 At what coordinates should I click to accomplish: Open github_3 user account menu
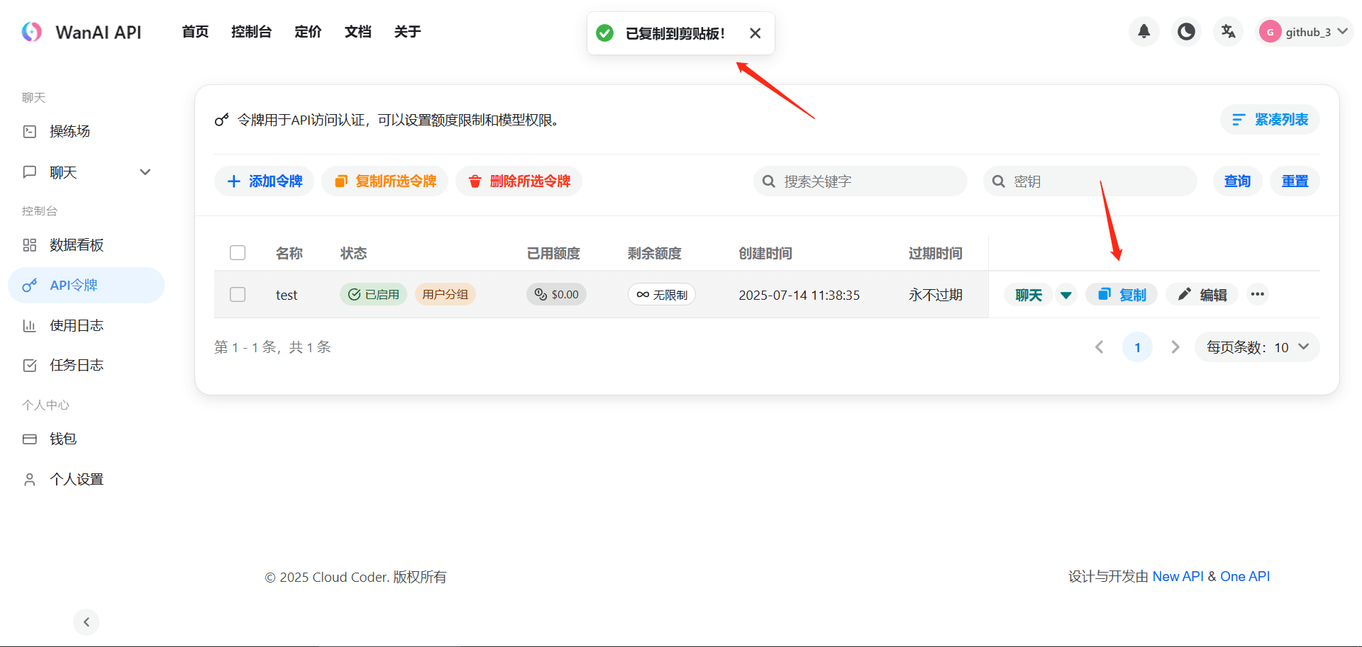pyautogui.click(x=1305, y=32)
